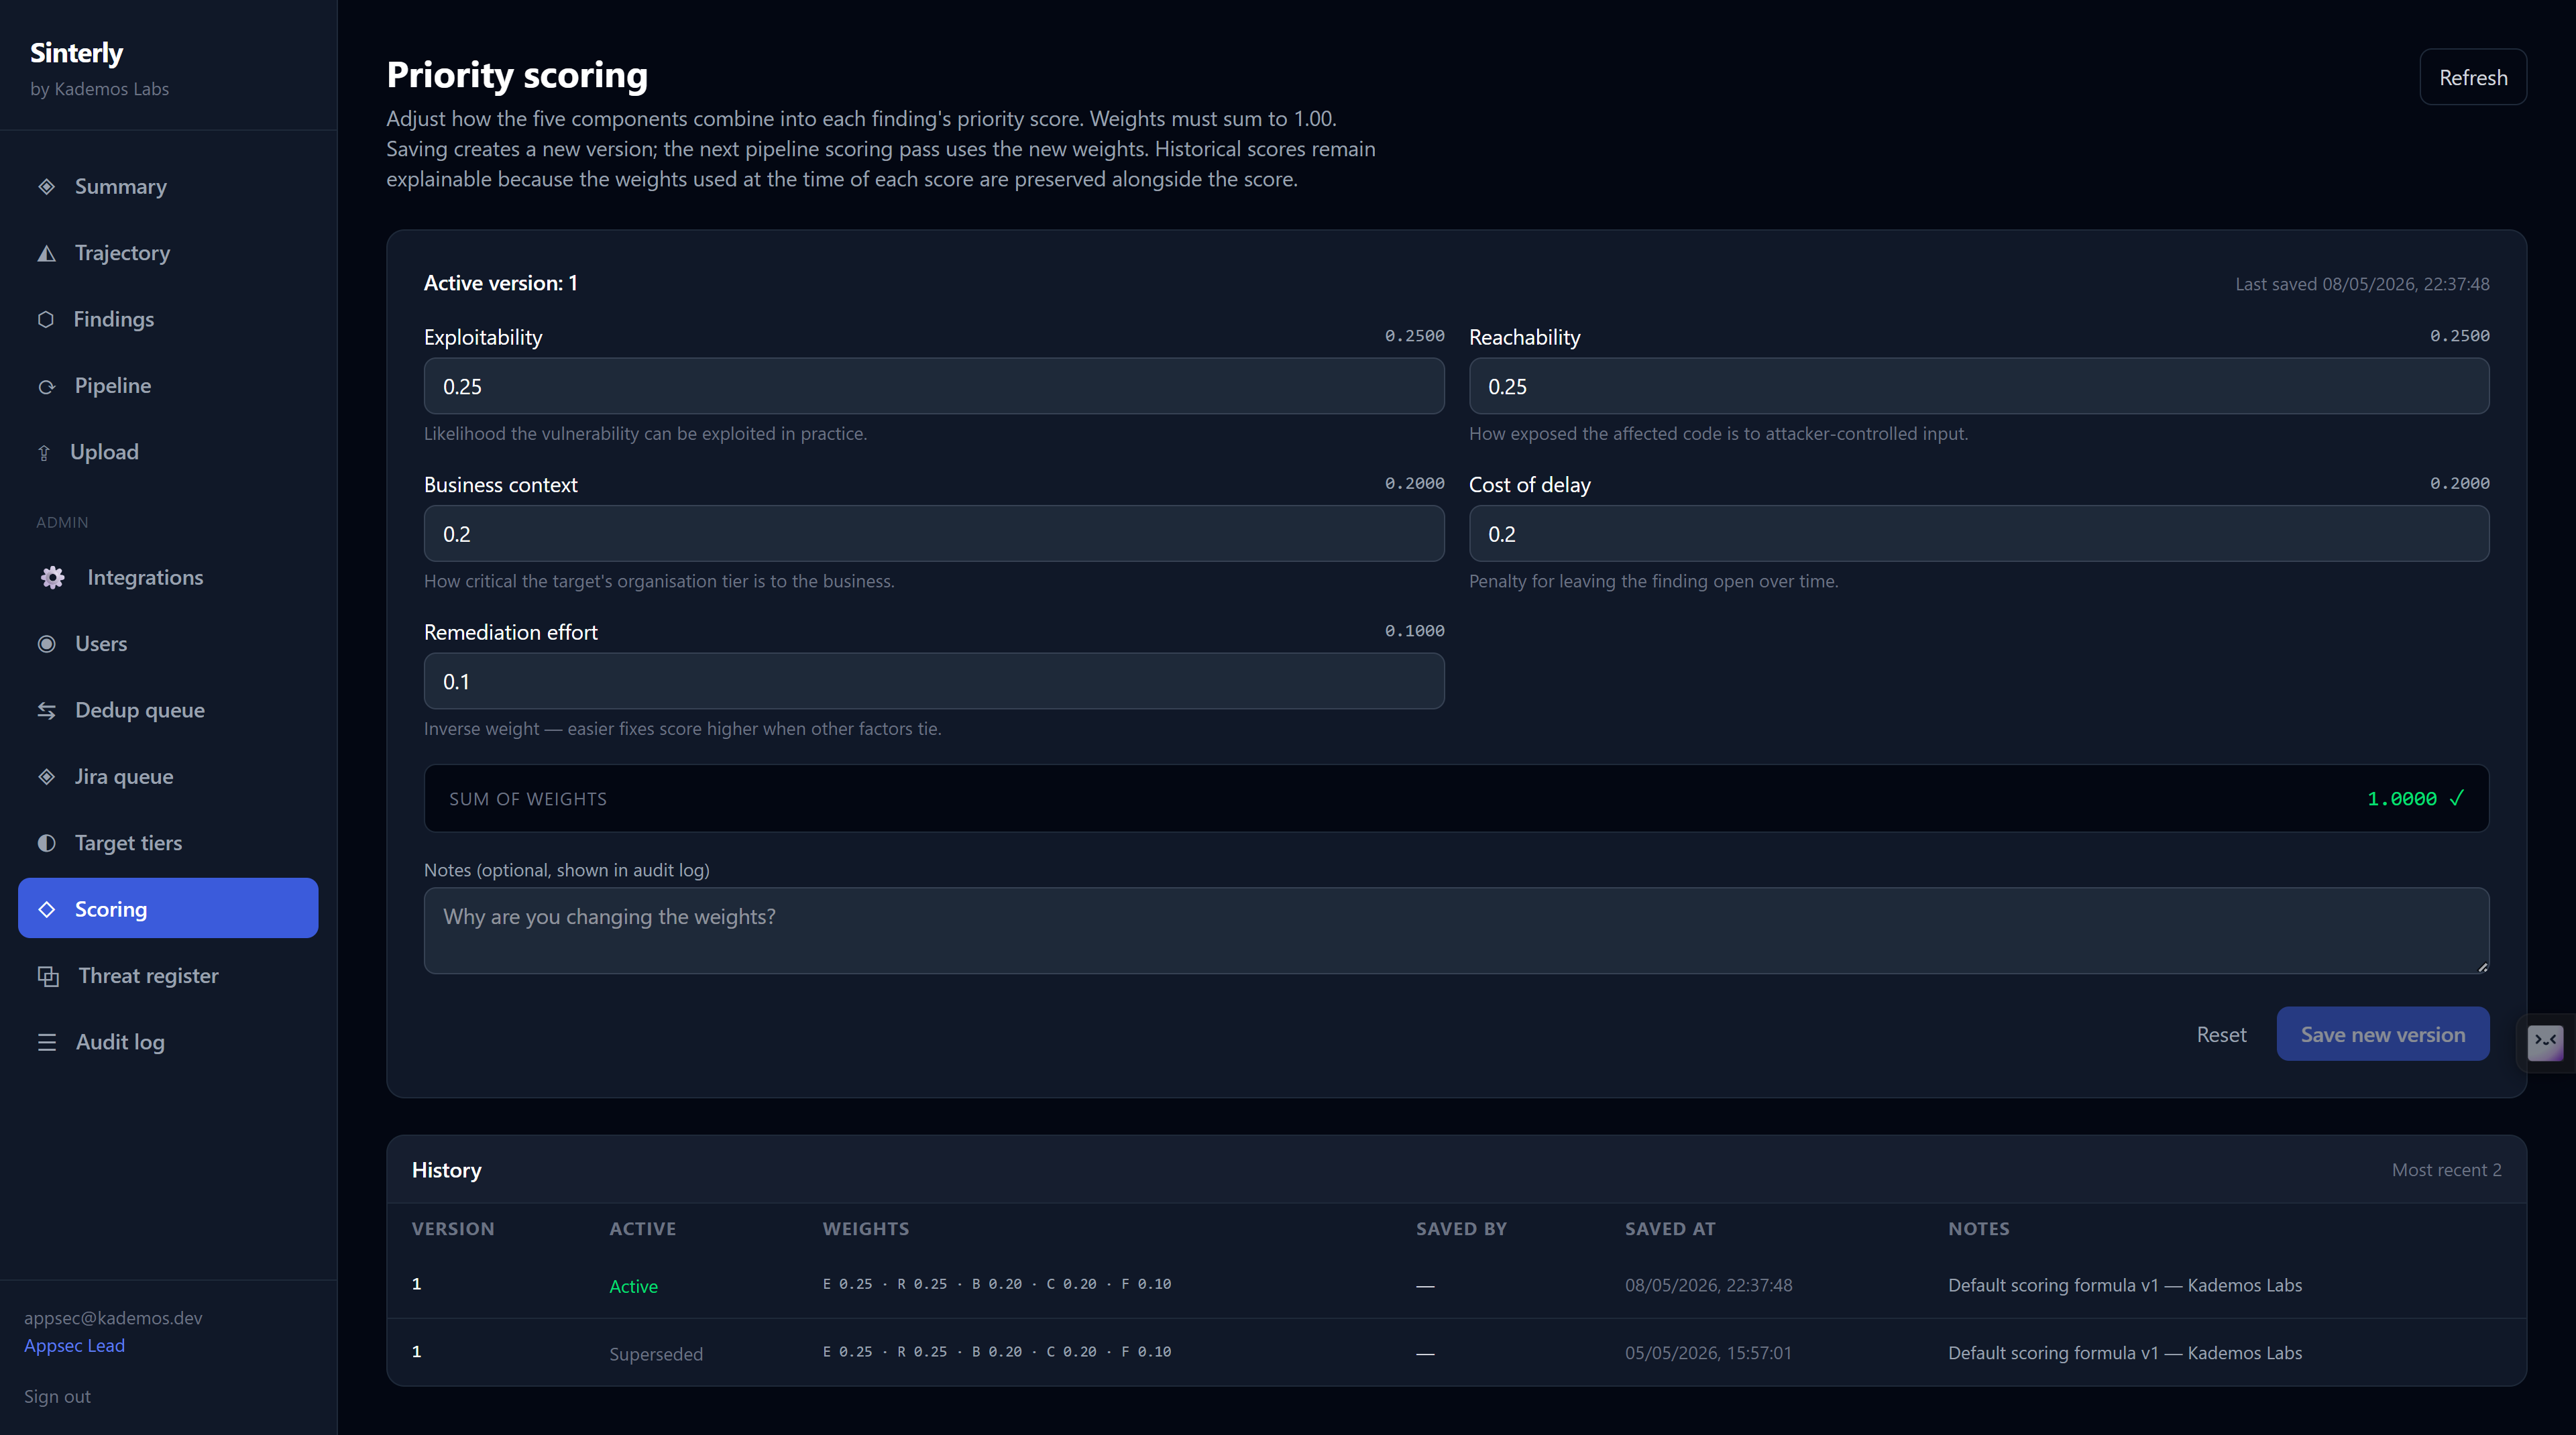This screenshot has height=1435, width=2576.
Task: Click the Dedup queue swap-arrows icon
Action: click(46, 710)
